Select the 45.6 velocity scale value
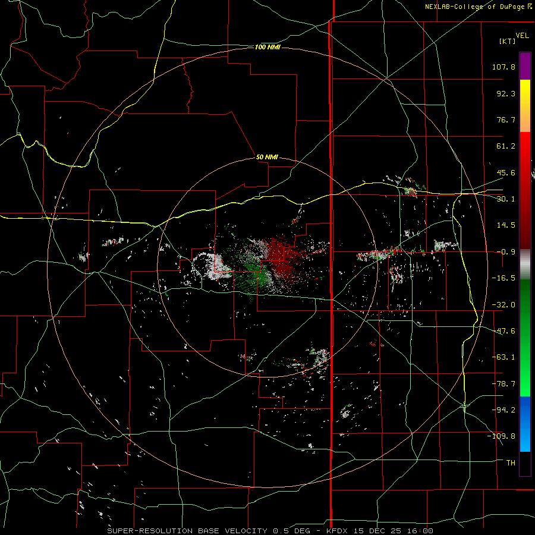The width and height of the screenshot is (535, 535). coord(506,172)
